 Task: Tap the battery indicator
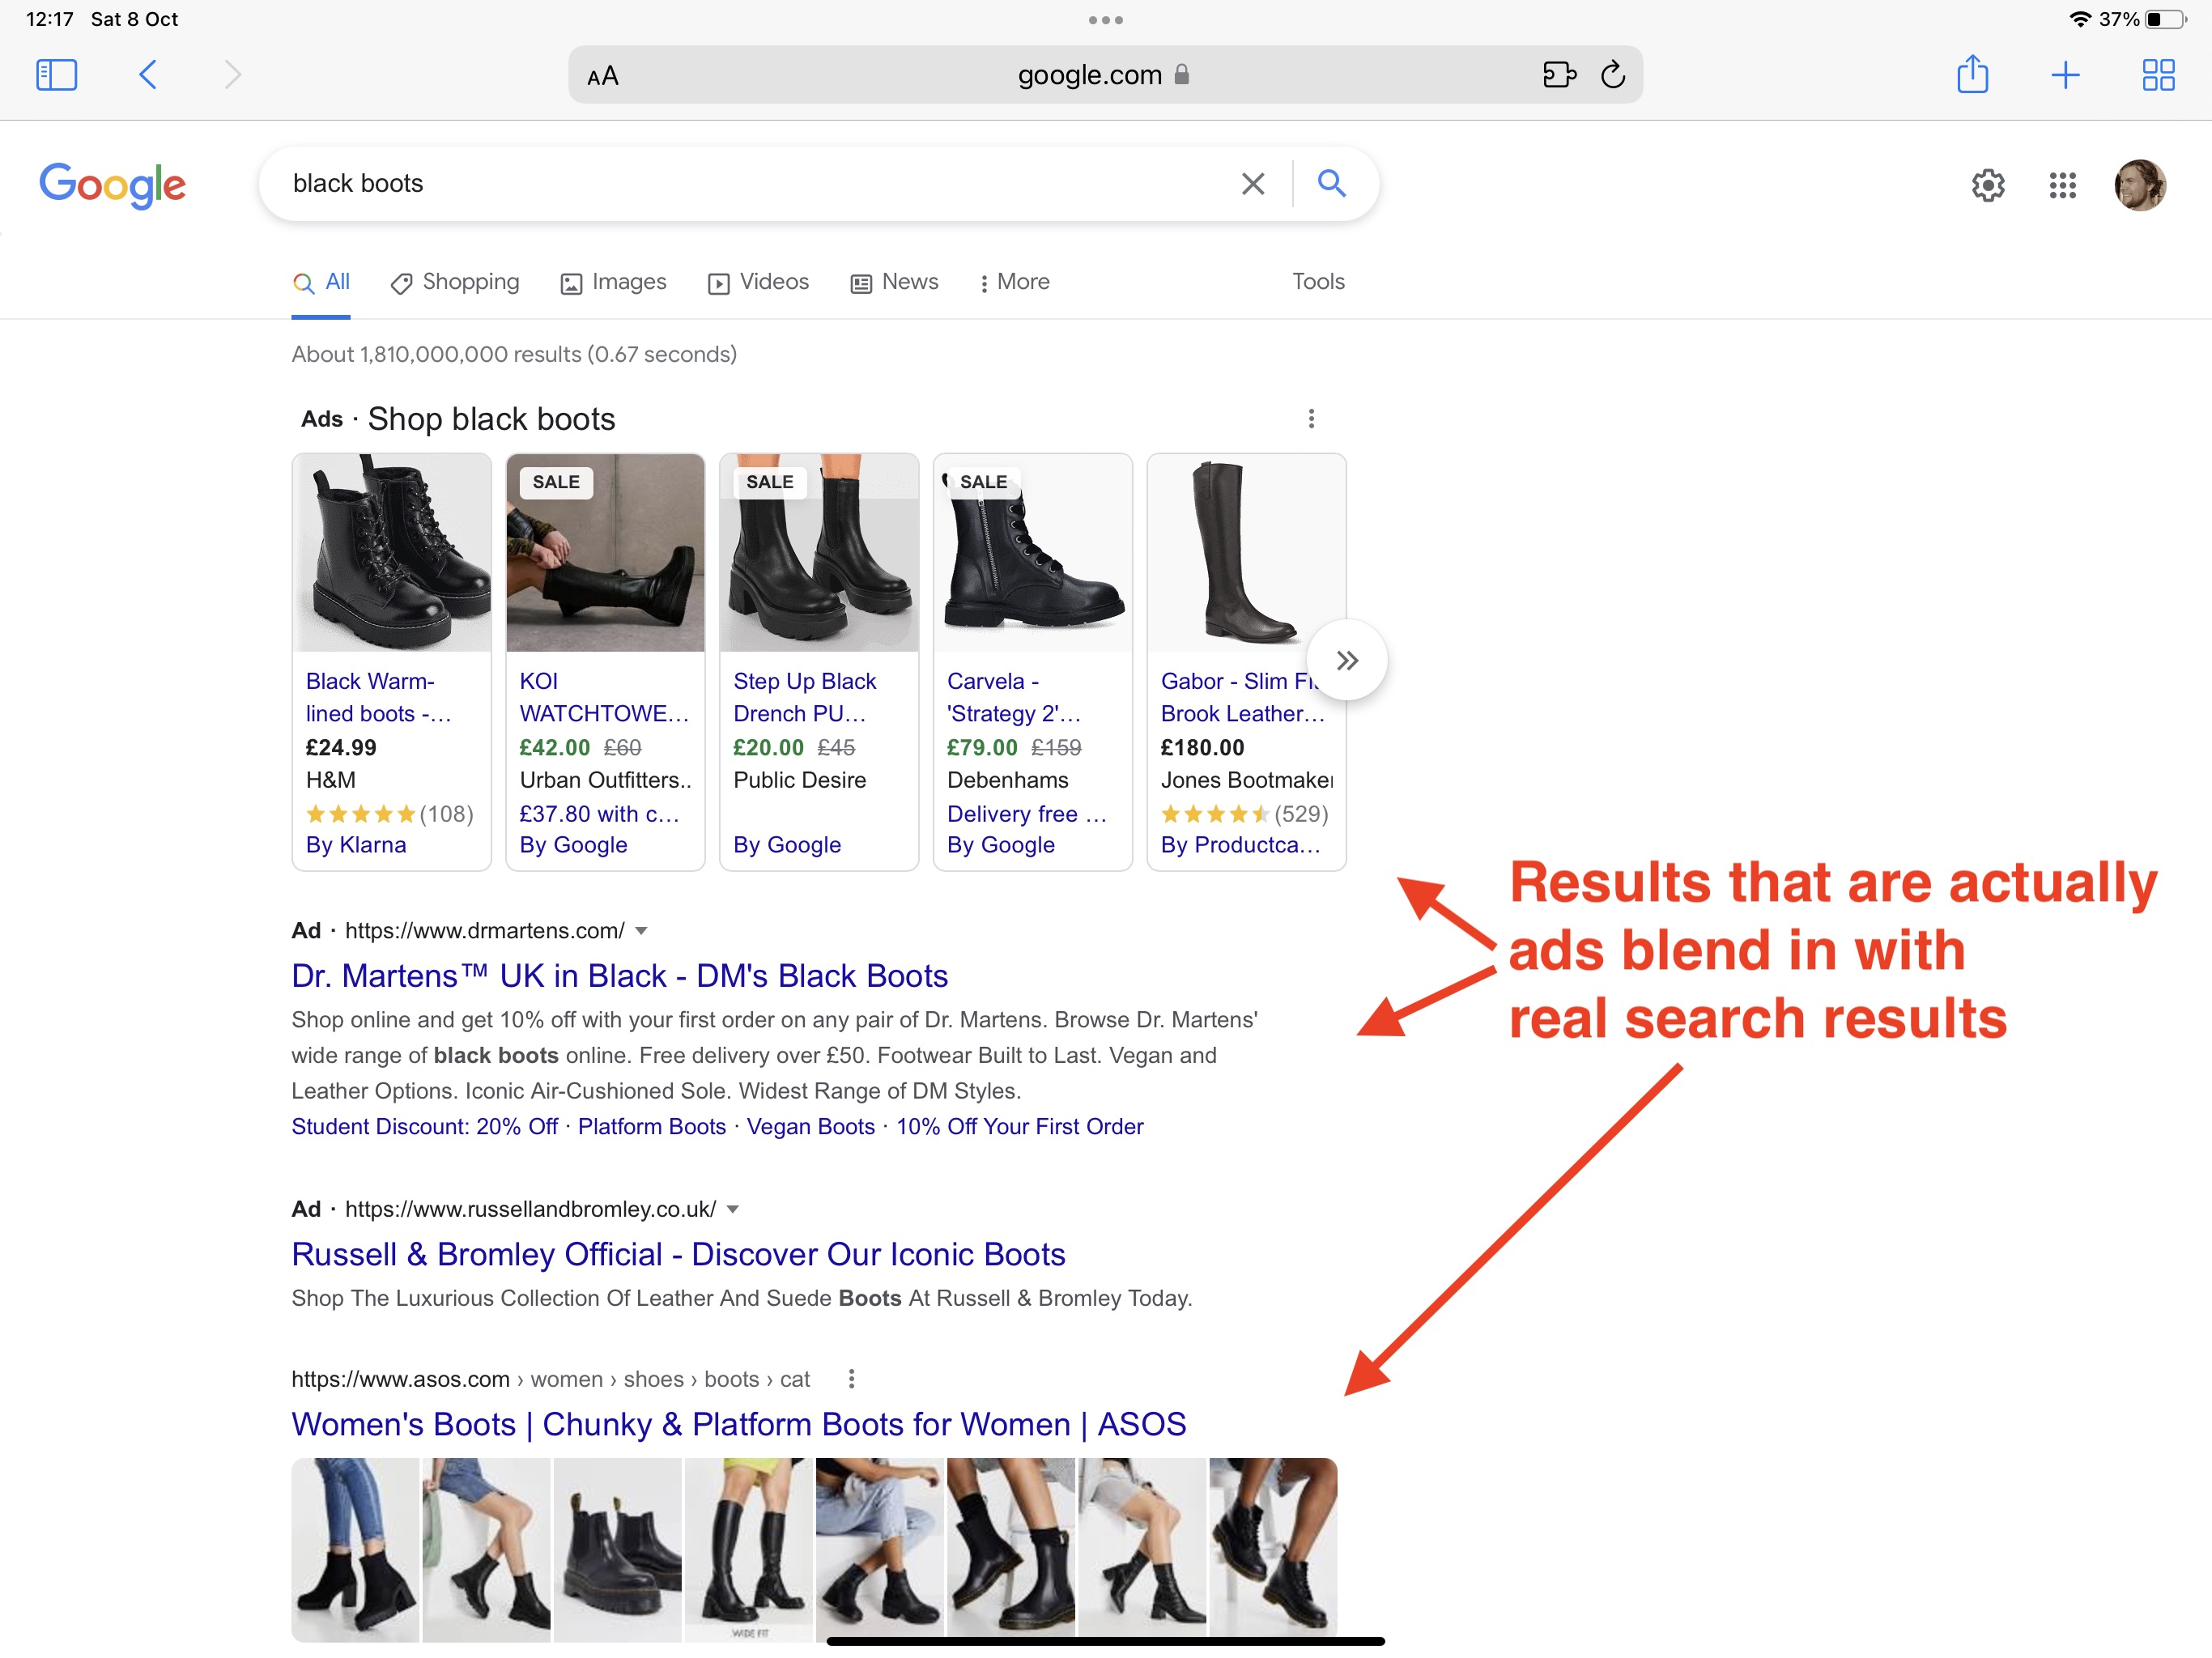coord(2165,19)
